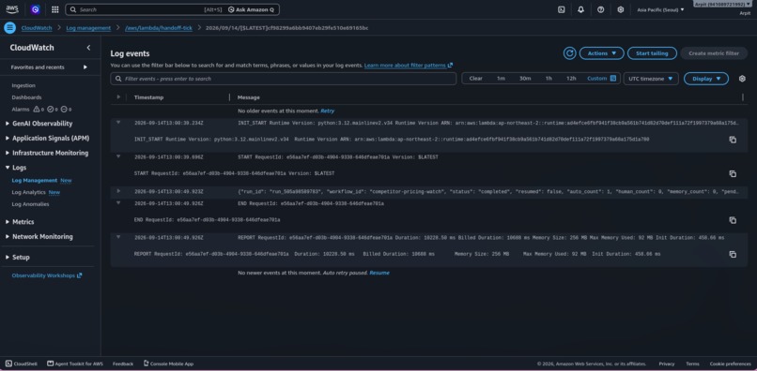The height and width of the screenshot is (371, 757).
Task: Select the 12h time range
Action: coord(571,78)
